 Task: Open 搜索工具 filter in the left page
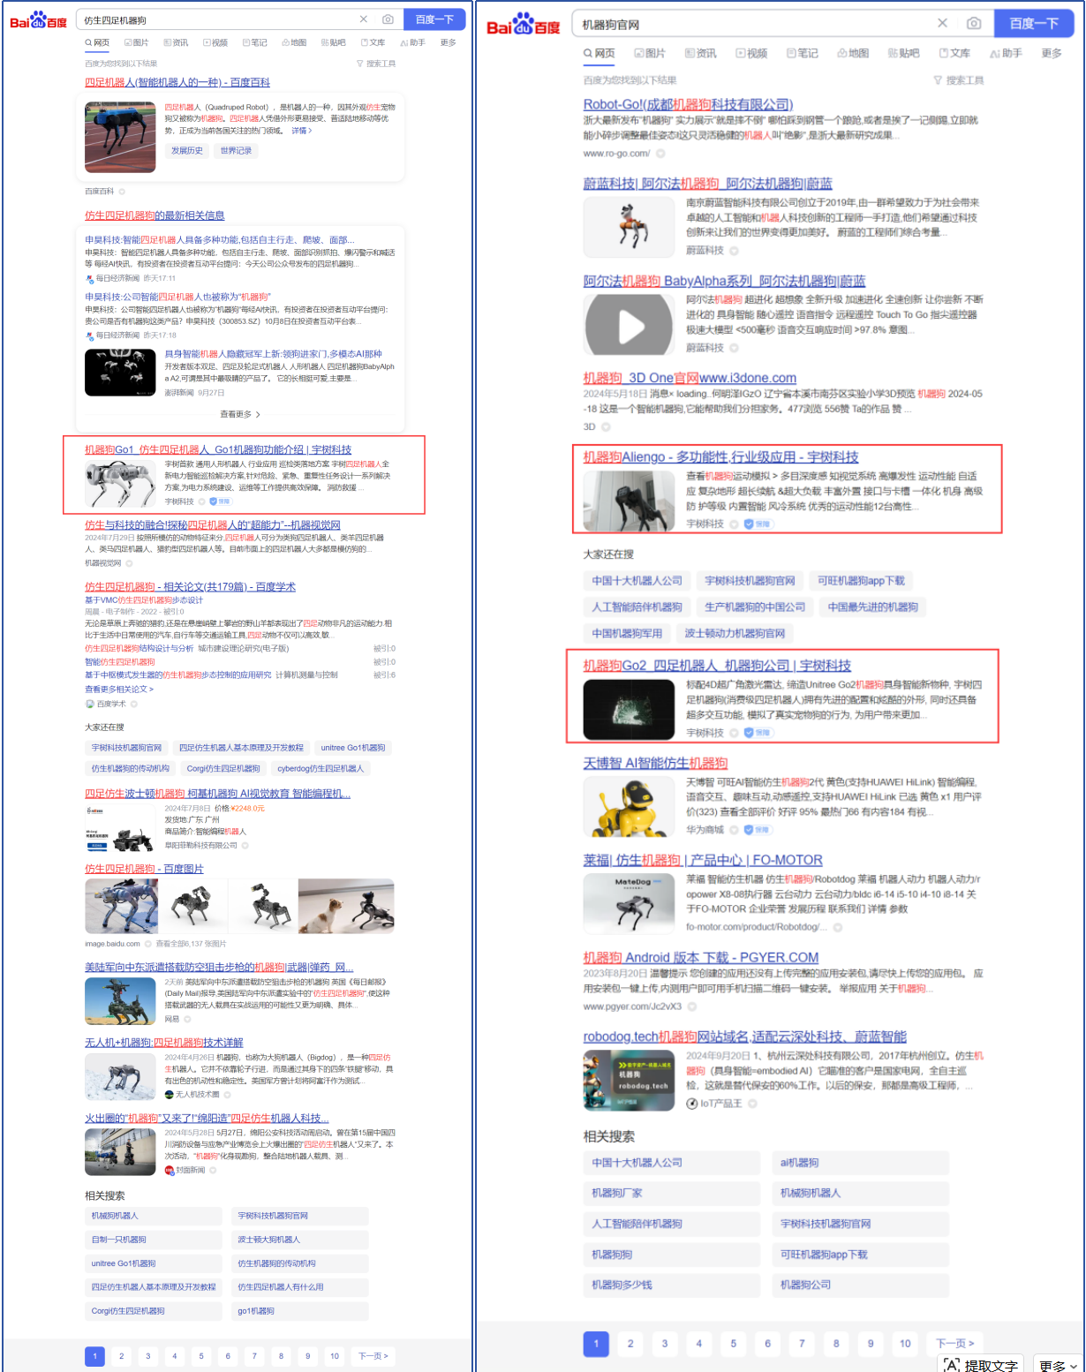[376, 64]
